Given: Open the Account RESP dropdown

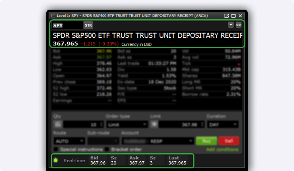Looking at the screenshot, I should 158,141.
